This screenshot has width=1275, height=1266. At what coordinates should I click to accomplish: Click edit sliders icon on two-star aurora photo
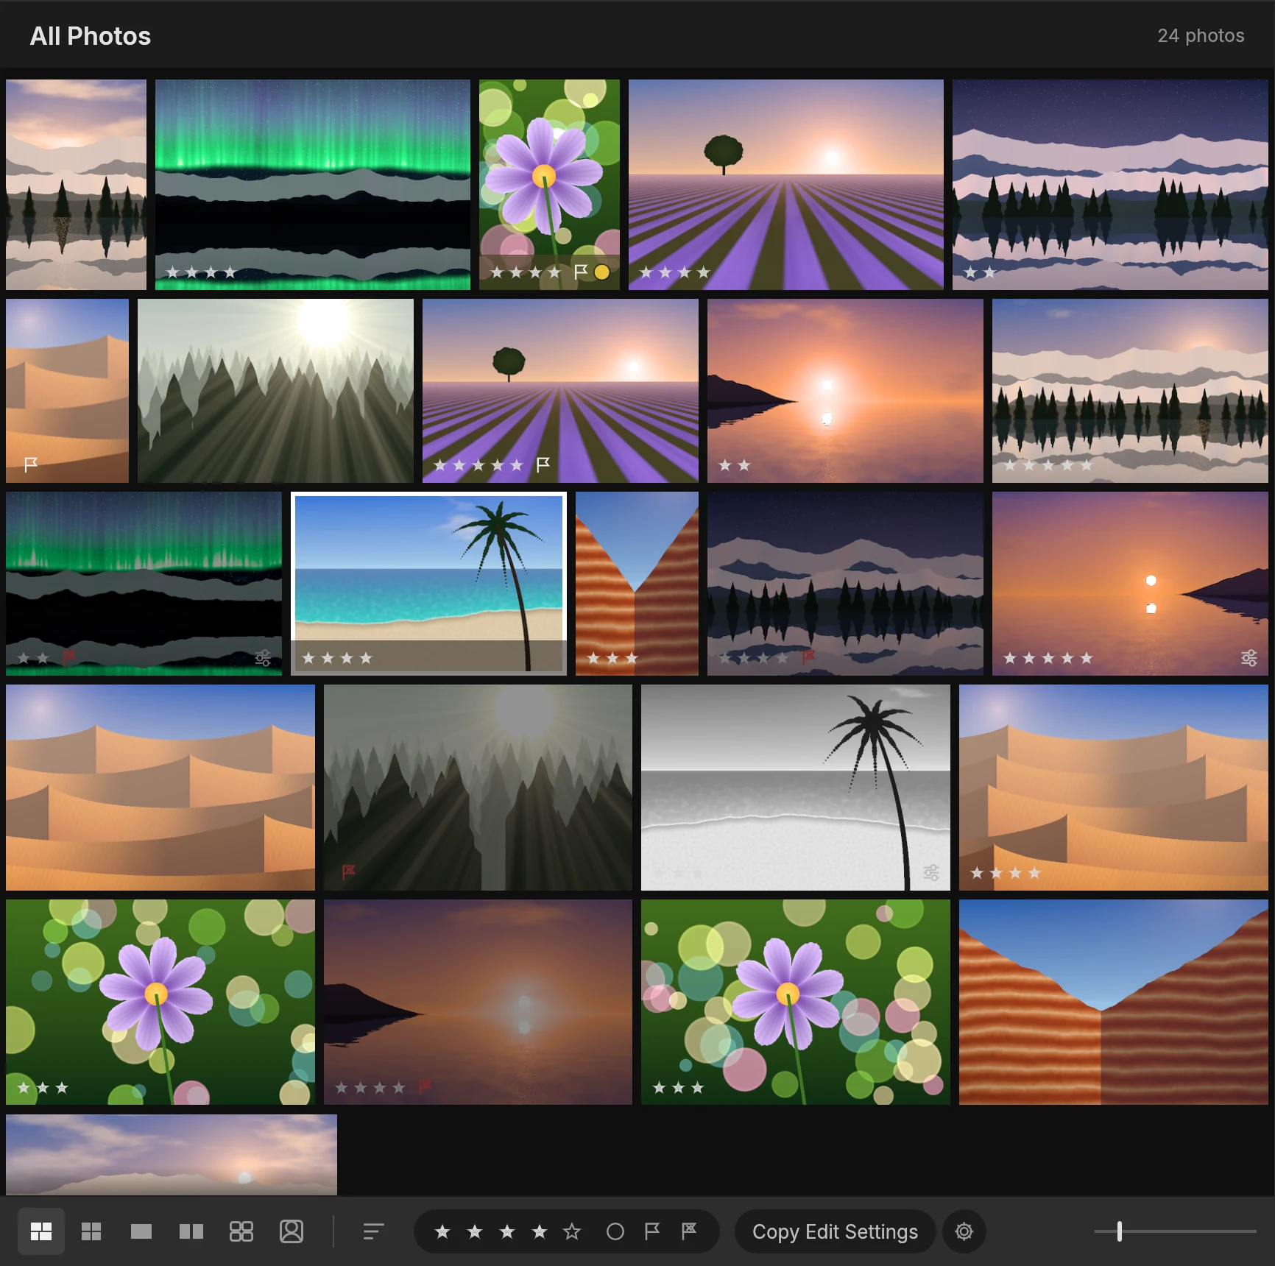point(263,657)
